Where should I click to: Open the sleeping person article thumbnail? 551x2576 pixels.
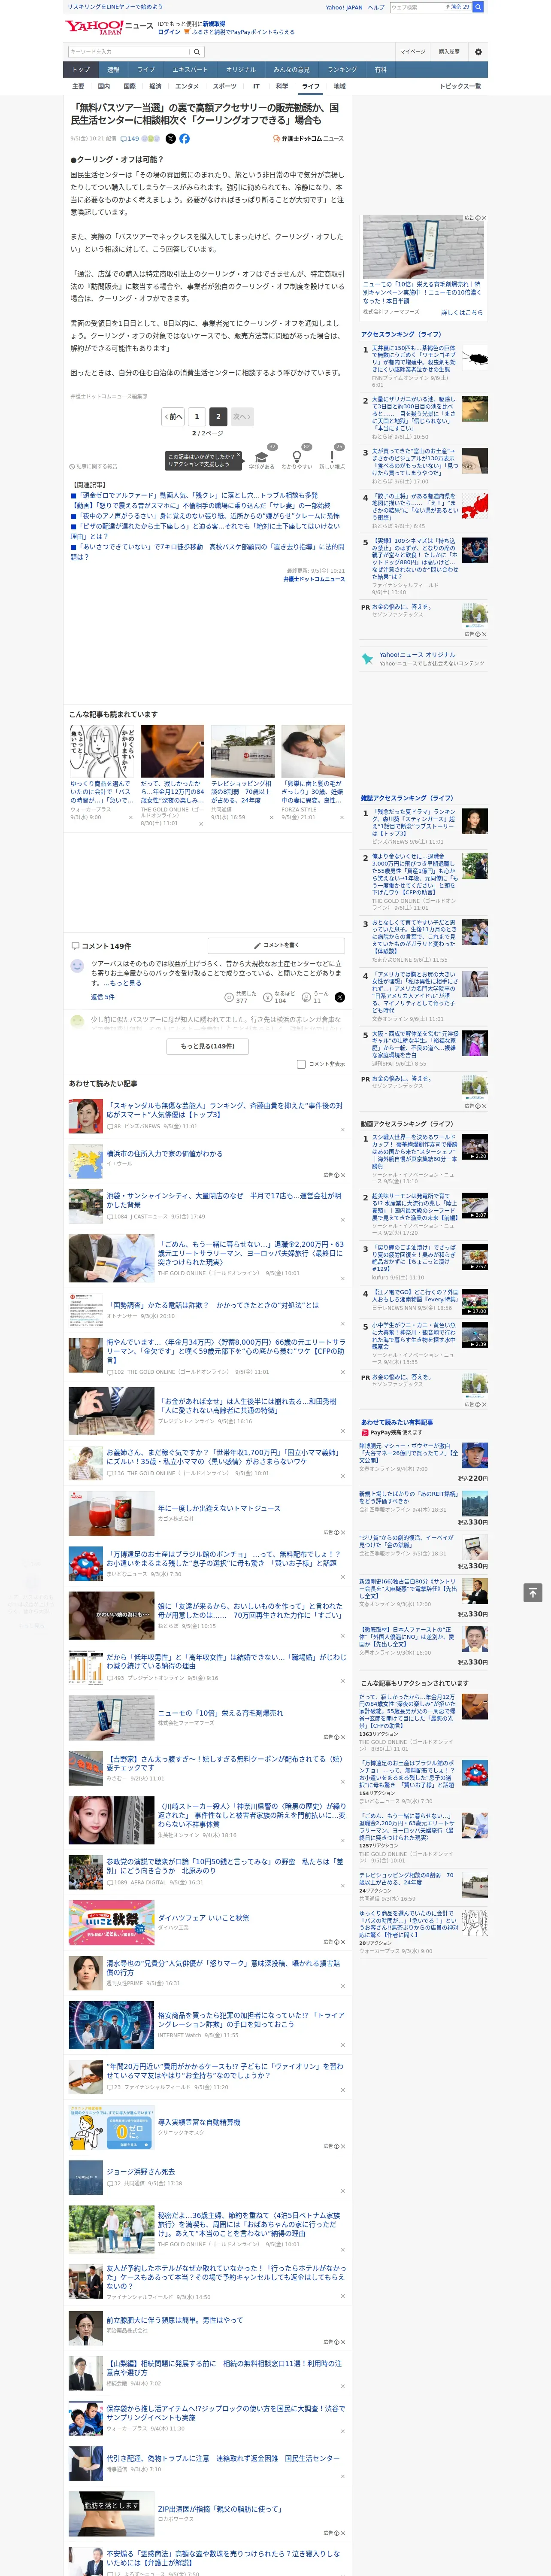(x=313, y=750)
